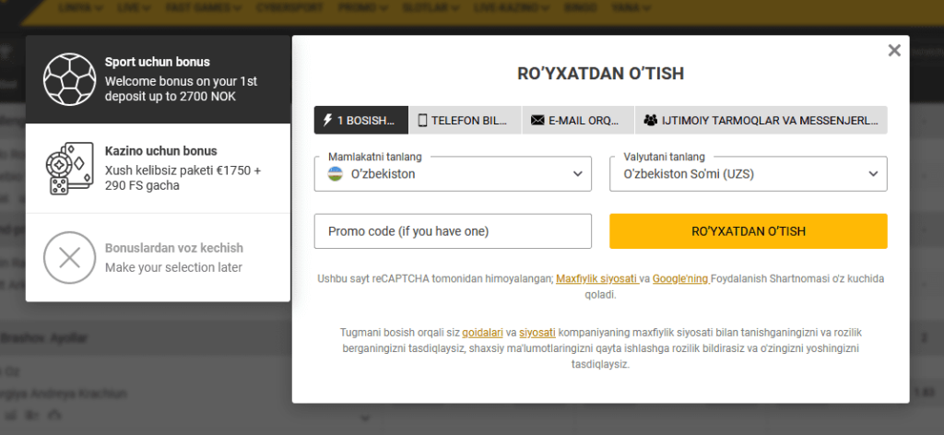Open the PROMO menu in the background navigation
This screenshot has height=435, width=944.
coord(361,7)
